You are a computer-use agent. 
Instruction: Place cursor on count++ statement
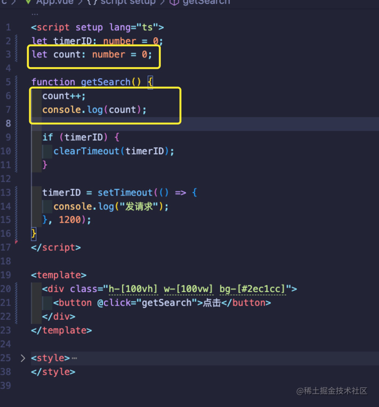64,96
